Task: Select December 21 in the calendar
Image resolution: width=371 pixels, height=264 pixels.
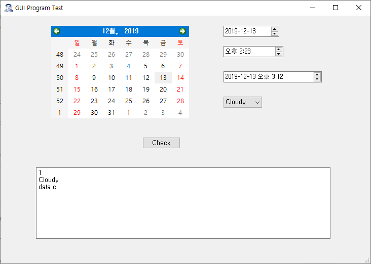Action: tap(180, 89)
